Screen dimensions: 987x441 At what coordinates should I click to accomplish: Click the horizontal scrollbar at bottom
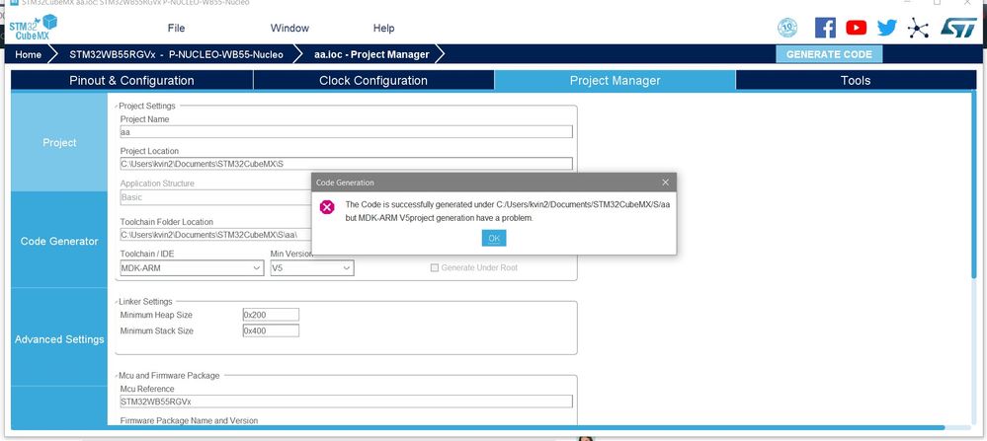point(478,428)
